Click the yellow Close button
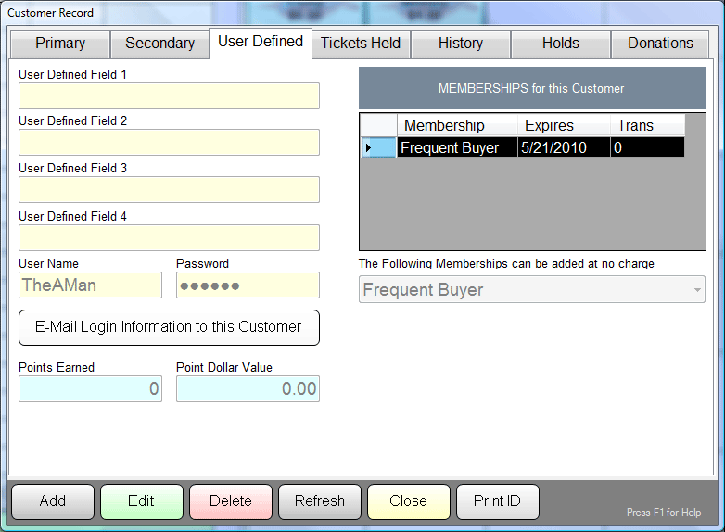 point(408,501)
